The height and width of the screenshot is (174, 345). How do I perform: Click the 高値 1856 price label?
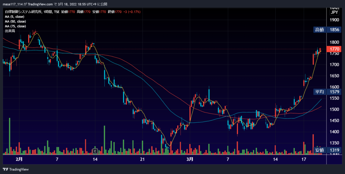tap(327, 30)
